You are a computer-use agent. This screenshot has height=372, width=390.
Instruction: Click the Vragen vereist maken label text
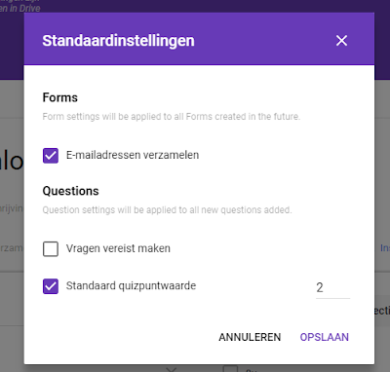(118, 248)
